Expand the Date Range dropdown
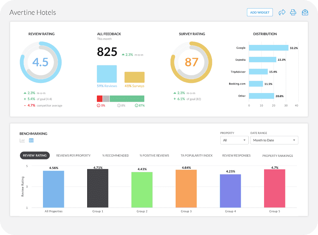The height and width of the screenshot is (235, 318). (274, 140)
